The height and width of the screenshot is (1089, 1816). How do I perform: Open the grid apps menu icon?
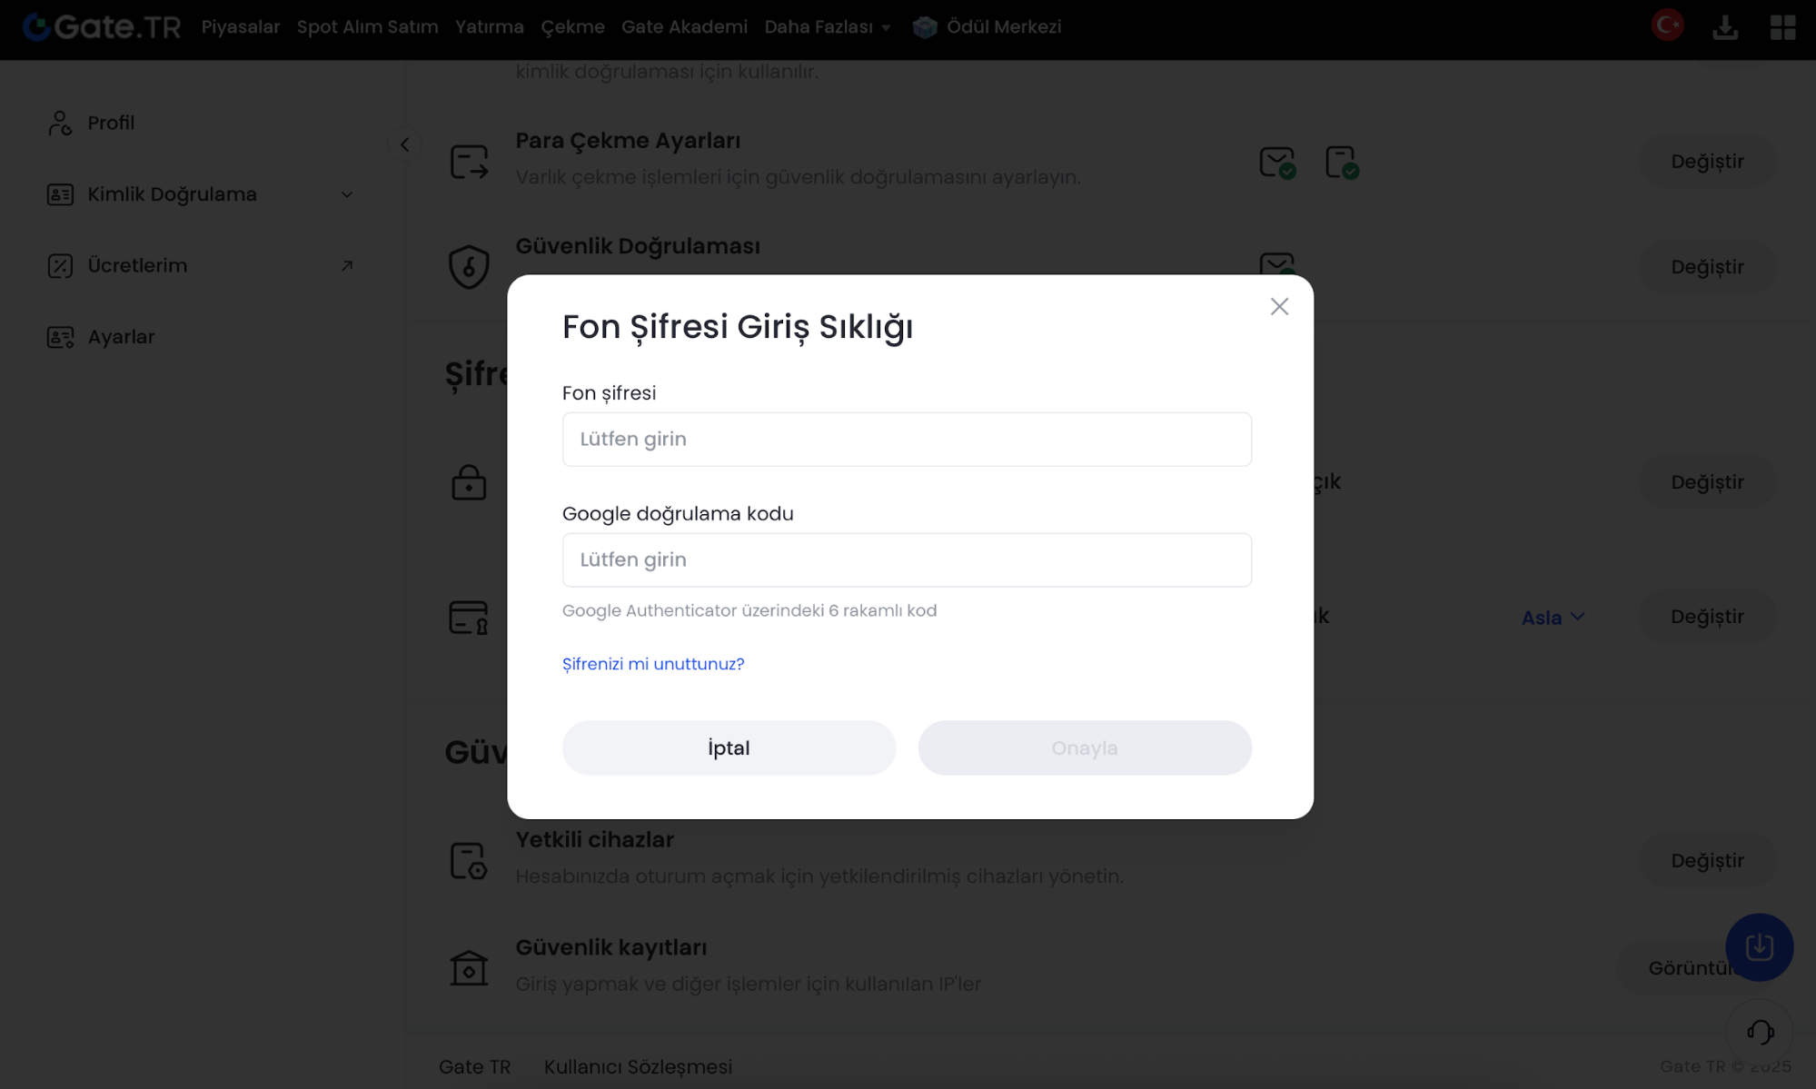1782,27
